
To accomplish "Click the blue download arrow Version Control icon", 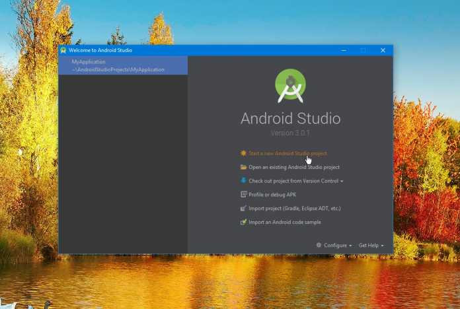I will [243, 180].
